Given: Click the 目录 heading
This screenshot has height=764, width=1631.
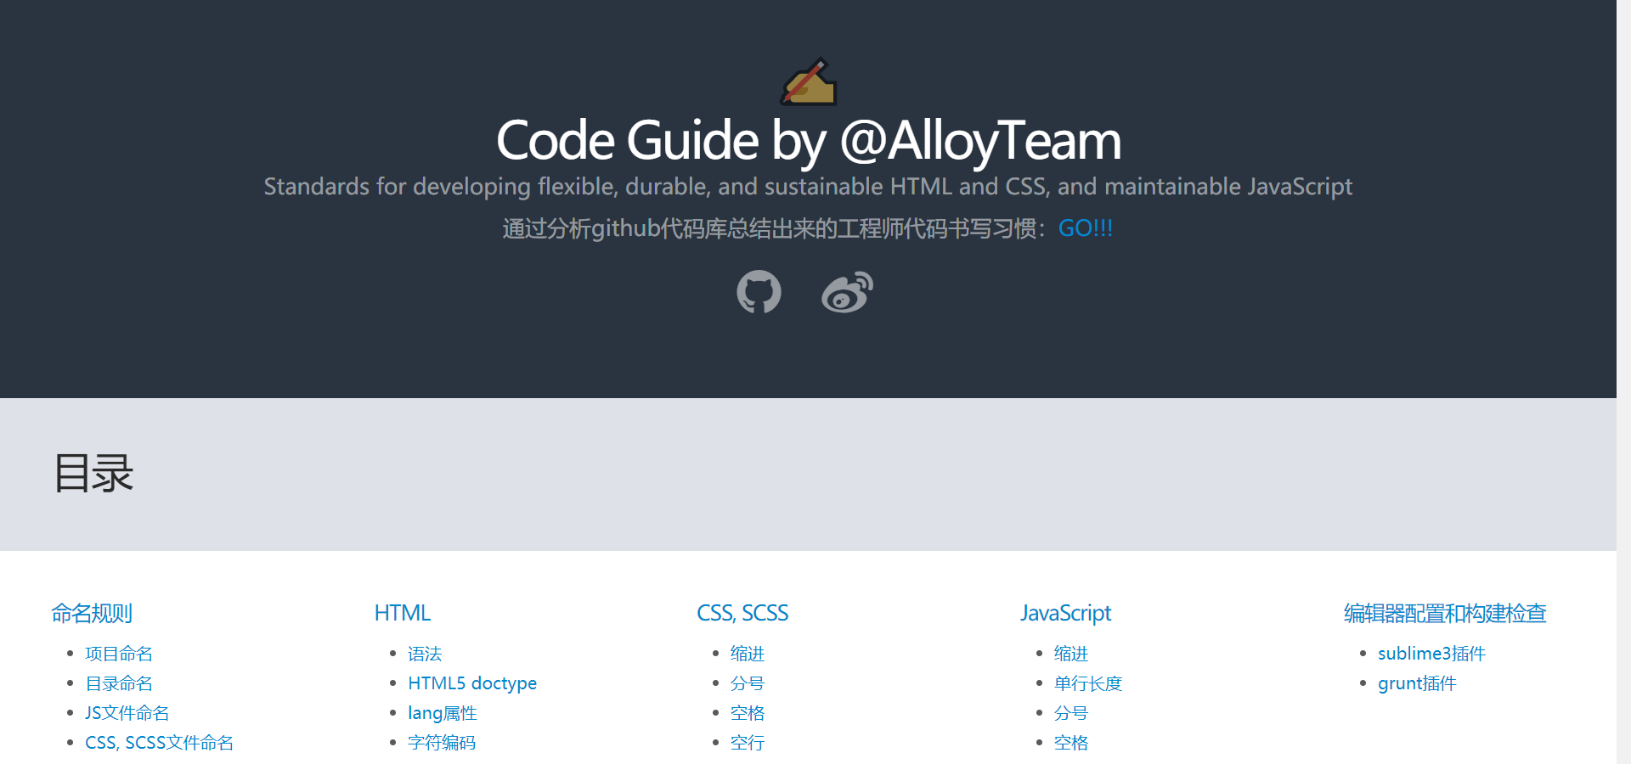Looking at the screenshot, I should 93,474.
